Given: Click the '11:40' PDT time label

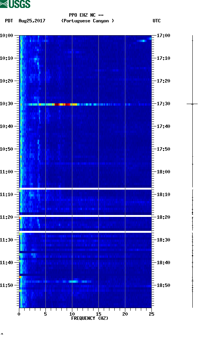Looking at the screenshot, I should (6, 263).
